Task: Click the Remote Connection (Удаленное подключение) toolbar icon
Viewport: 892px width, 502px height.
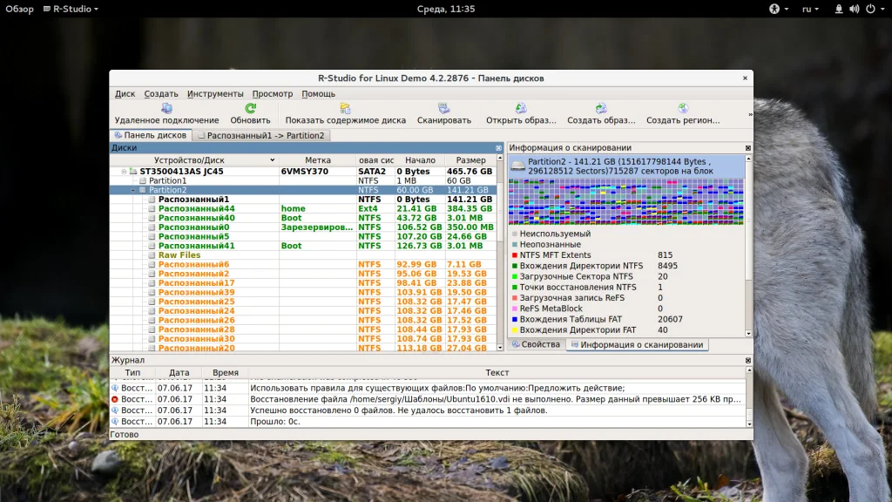Action: coord(166,109)
